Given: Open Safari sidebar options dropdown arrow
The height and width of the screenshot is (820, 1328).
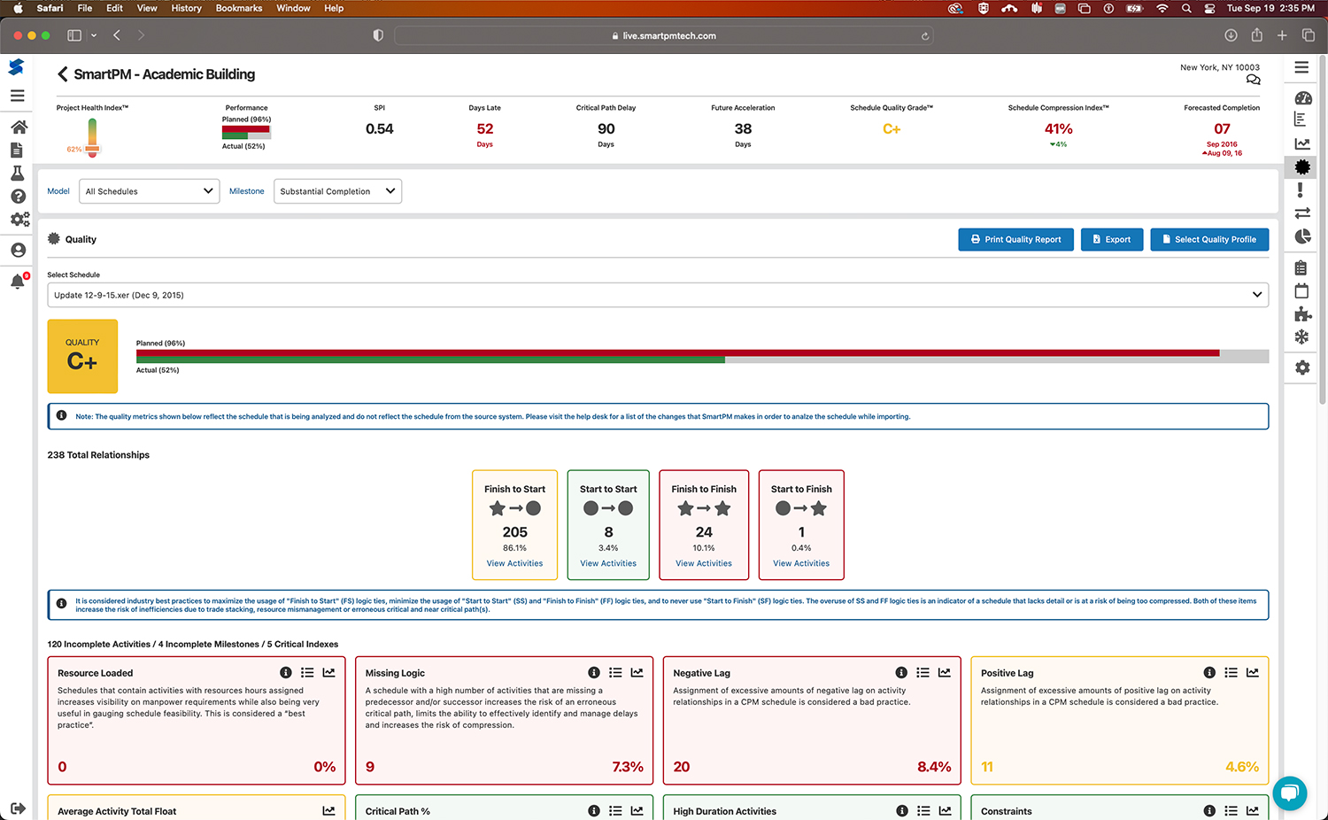Looking at the screenshot, I should [x=94, y=35].
